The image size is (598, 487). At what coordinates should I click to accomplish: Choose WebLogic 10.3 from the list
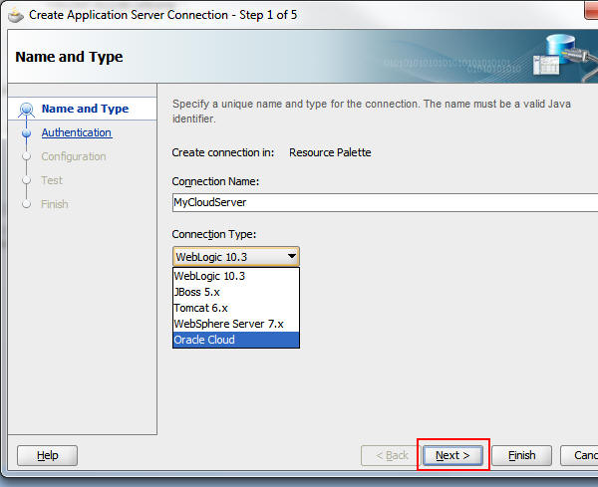[x=236, y=276]
